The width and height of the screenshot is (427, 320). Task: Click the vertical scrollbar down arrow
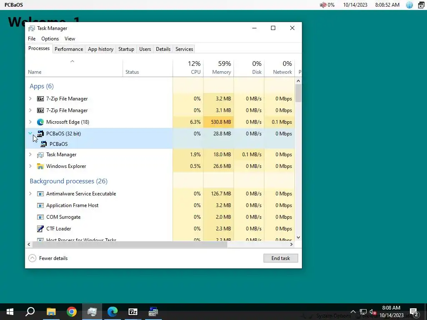click(298, 237)
